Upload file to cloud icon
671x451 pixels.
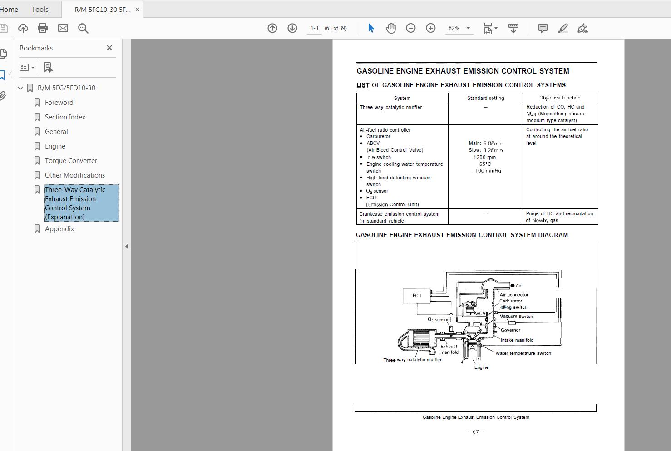[23, 28]
